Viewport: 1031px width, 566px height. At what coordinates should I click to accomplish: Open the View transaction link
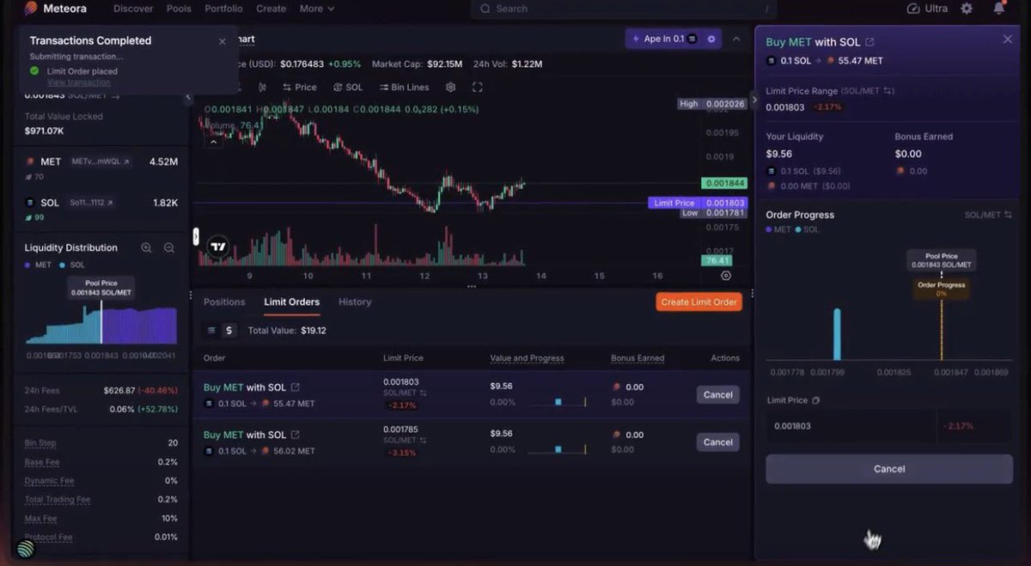click(x=79, y=82)
